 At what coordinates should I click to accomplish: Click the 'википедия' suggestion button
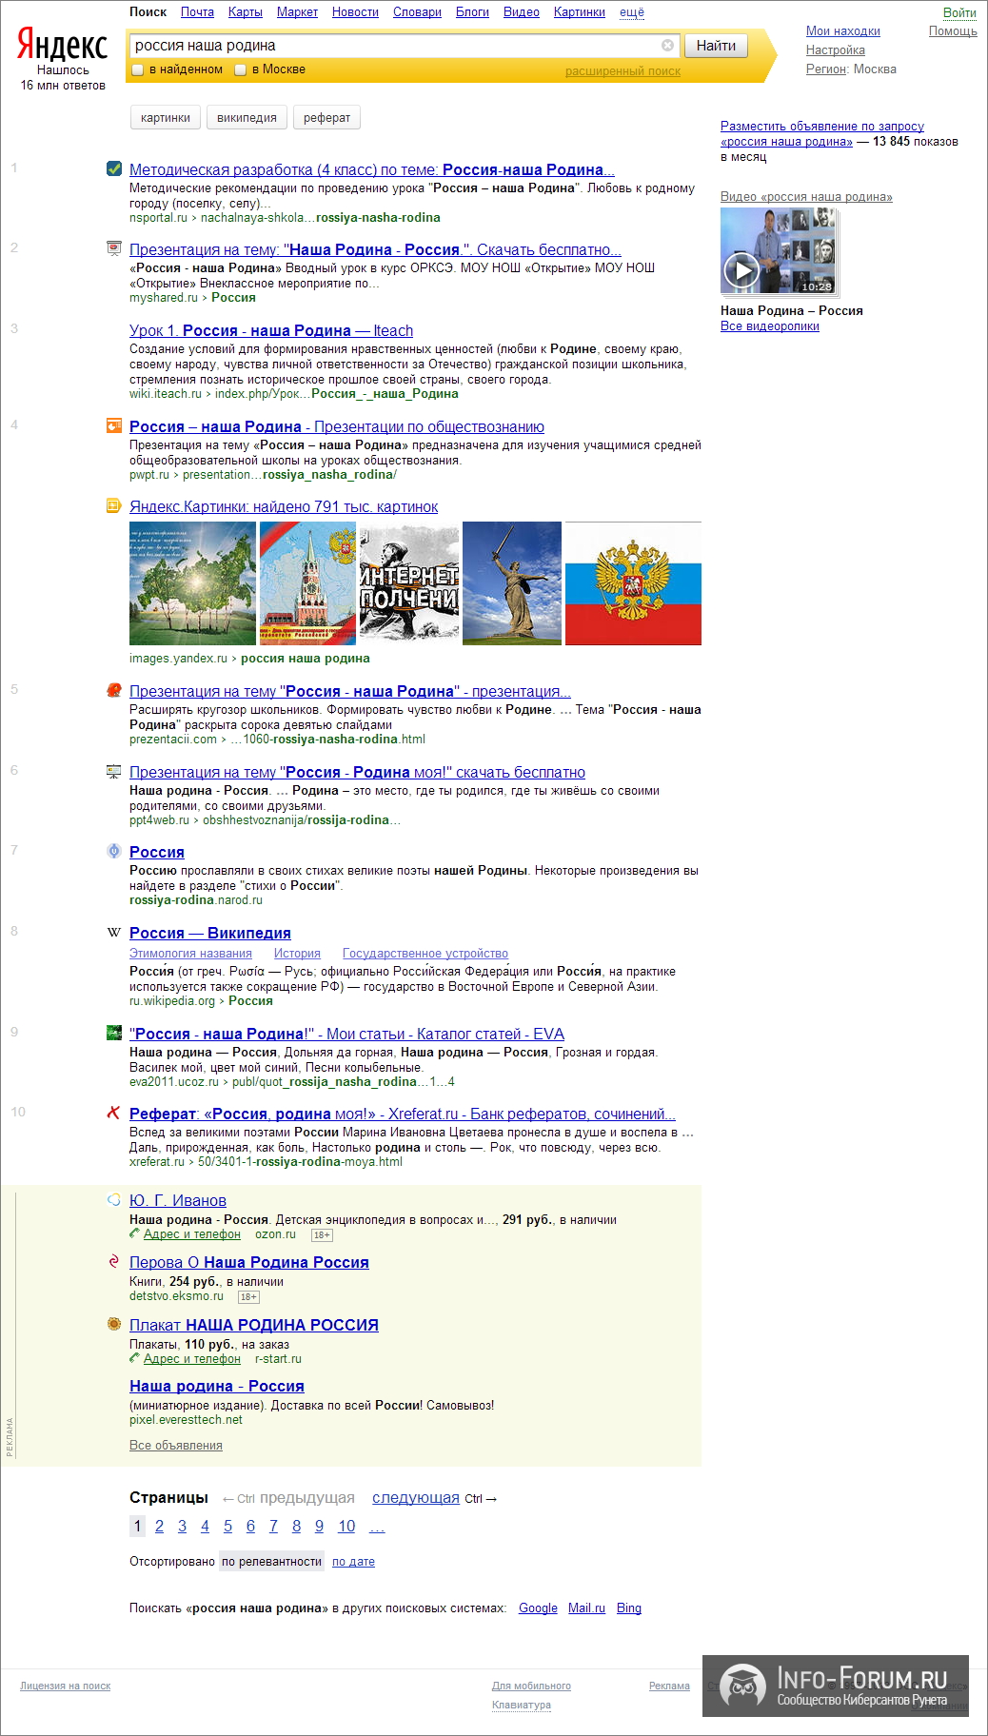click(247, 118)
